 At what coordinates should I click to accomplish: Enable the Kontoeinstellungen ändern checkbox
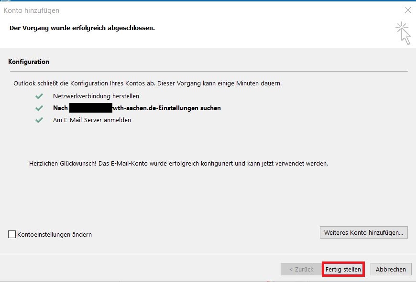pos(12,234)
